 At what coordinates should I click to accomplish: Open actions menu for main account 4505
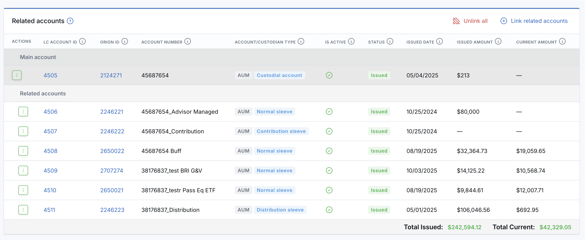coord(17,75)
